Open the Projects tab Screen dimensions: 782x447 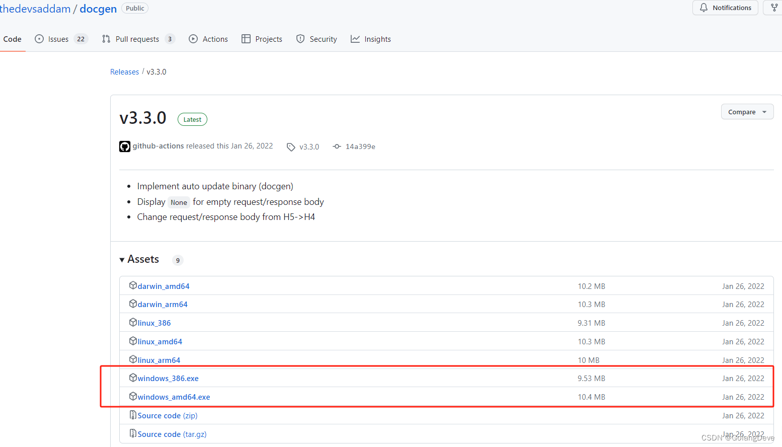tap(262, 39)
